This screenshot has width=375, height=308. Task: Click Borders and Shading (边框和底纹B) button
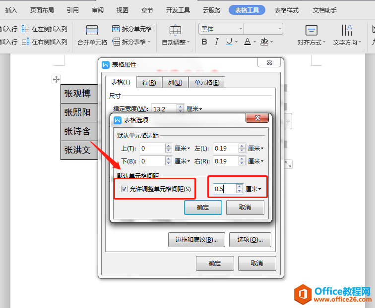click(196, 240)
